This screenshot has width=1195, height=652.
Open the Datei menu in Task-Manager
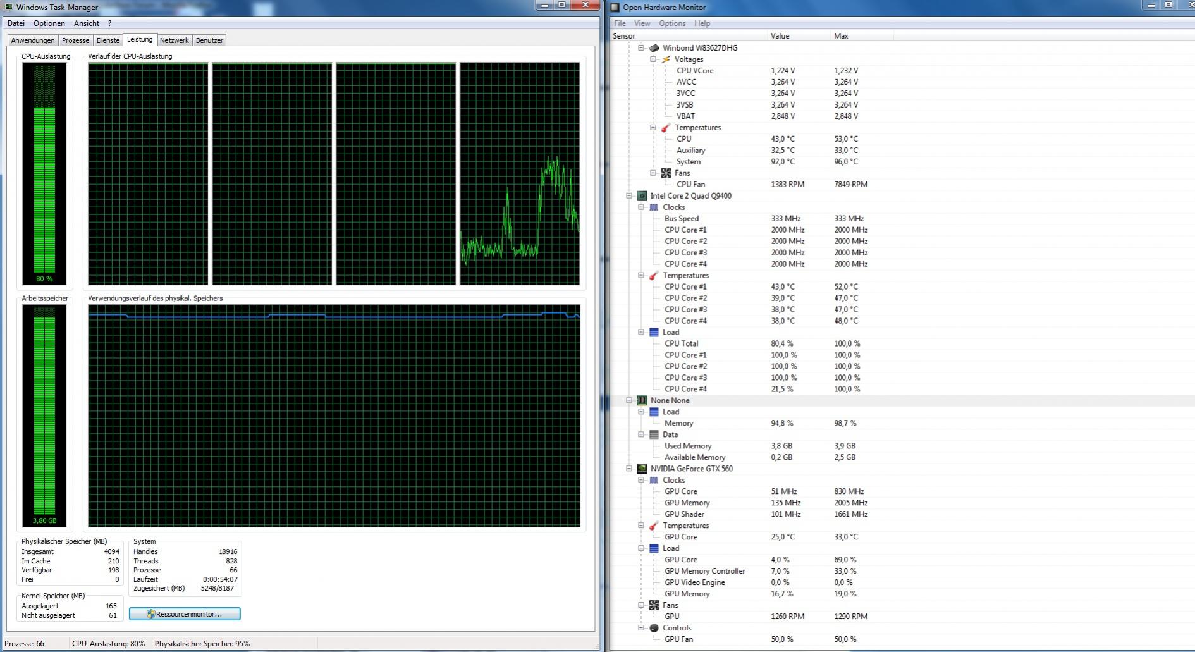(x=16, y=23)
